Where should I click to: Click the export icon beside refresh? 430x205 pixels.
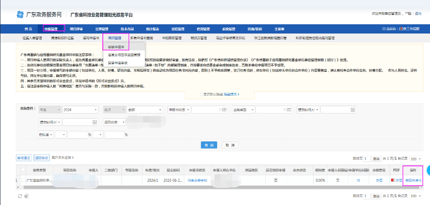click(x=27, y=196)
